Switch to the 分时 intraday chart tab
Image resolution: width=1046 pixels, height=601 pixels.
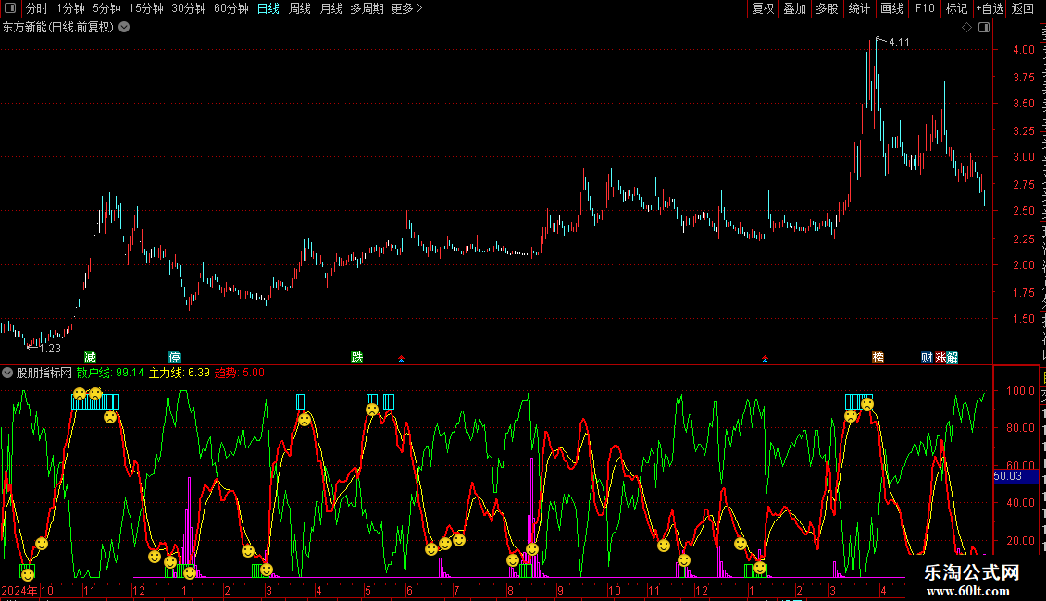pyautogui.click(x=37, y=8)
